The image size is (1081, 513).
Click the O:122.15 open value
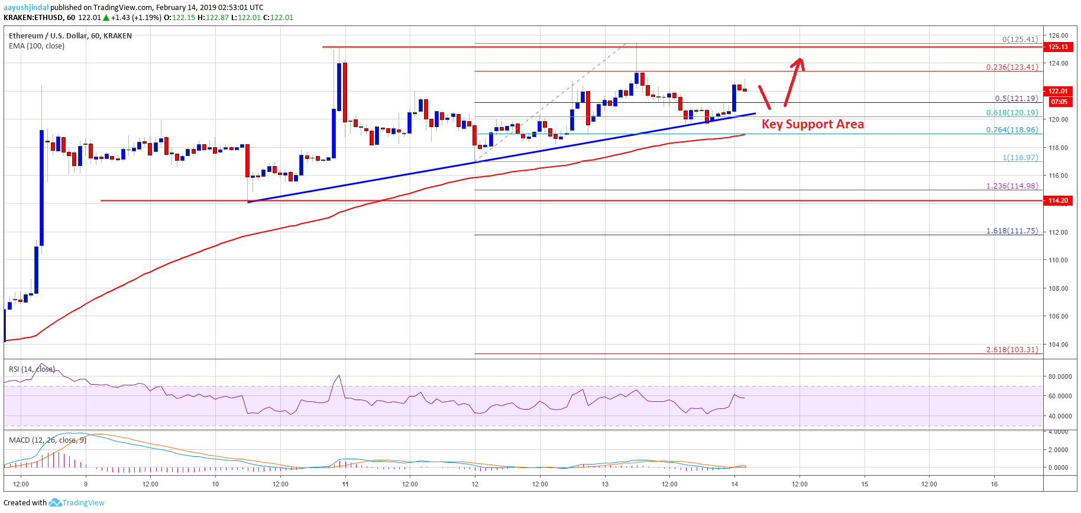179,18
